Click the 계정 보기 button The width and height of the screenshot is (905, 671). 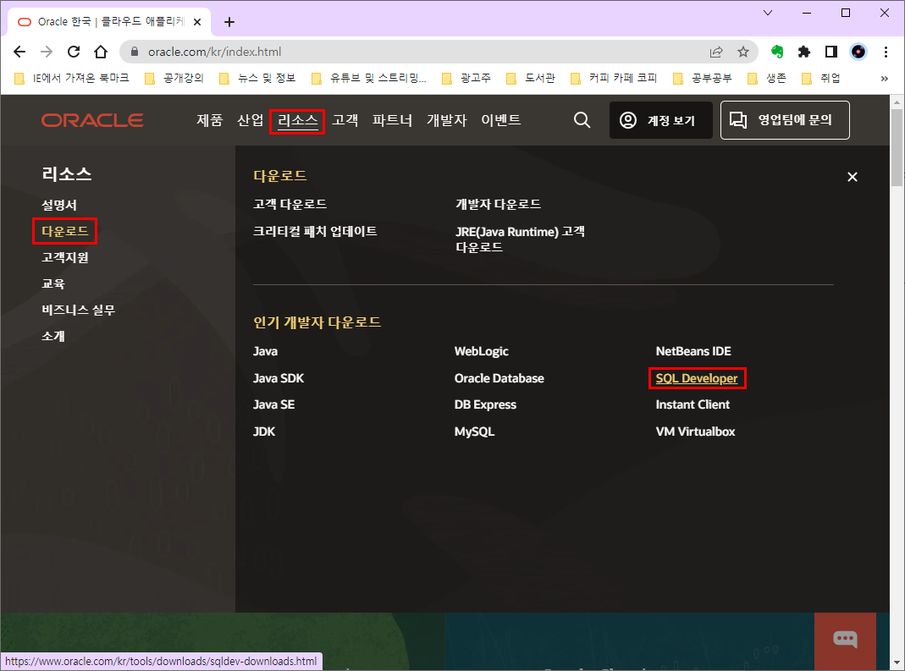(x=660, y=119)
